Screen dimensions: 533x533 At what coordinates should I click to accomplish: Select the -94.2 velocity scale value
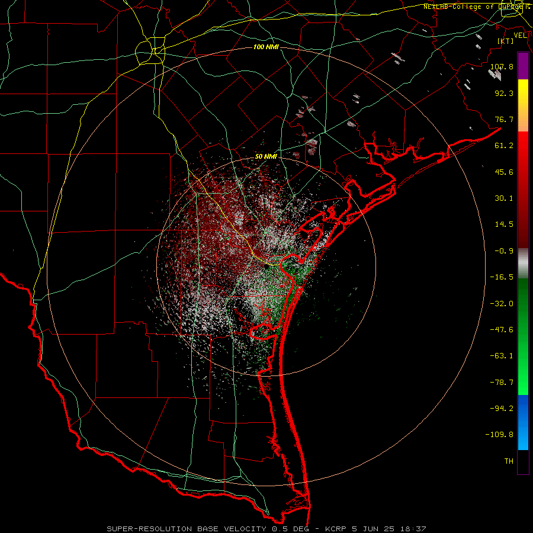click(x=502, y=409)
